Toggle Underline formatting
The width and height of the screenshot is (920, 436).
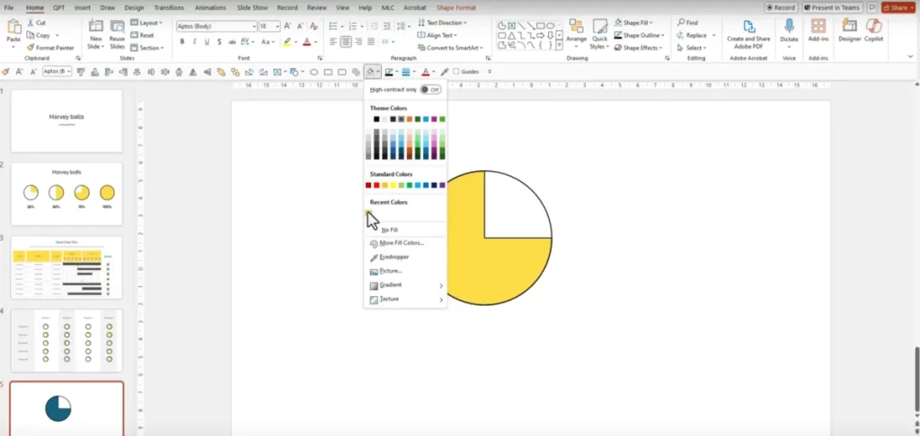[x=207, y=41]
